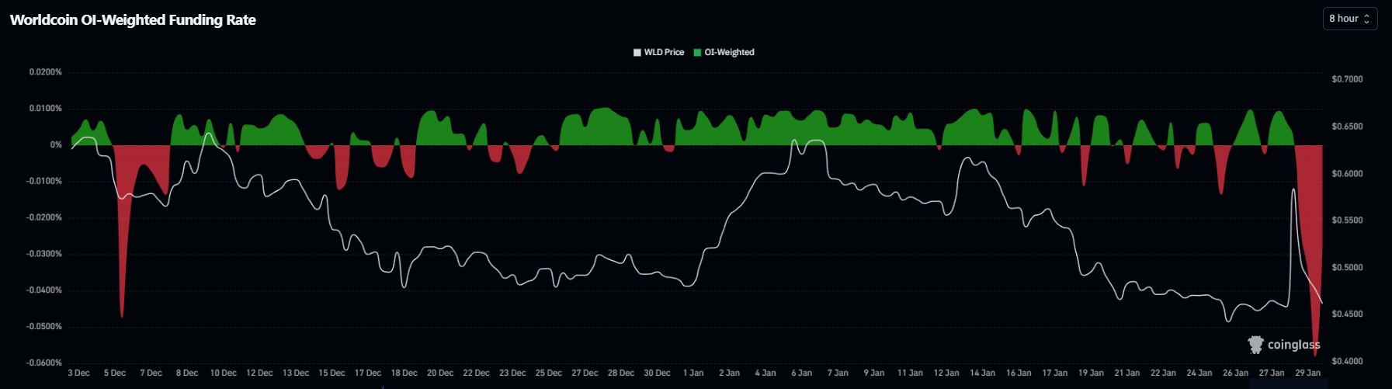Click the 3 Dec date label

(x=78, y=373)
